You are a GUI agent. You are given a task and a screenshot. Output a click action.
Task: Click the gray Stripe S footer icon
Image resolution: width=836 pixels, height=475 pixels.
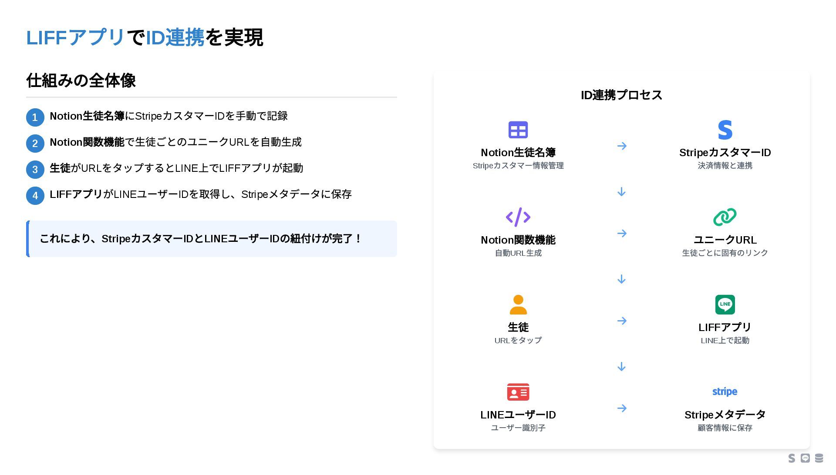point(792,458)
